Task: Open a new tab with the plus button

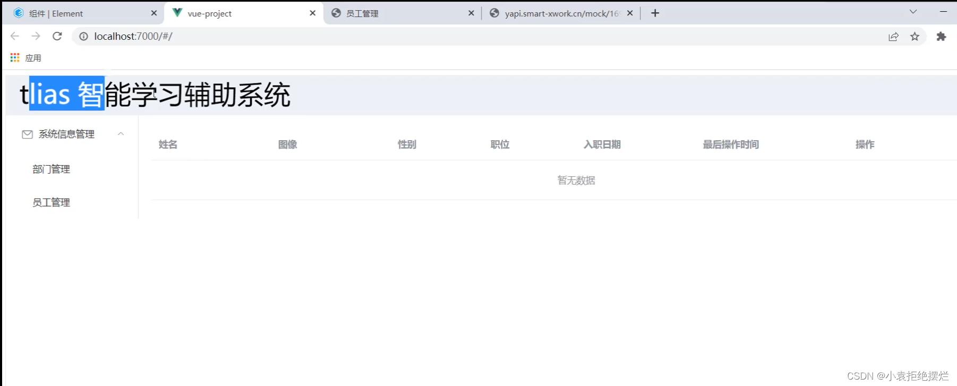Action: click(x=655, y=13)
